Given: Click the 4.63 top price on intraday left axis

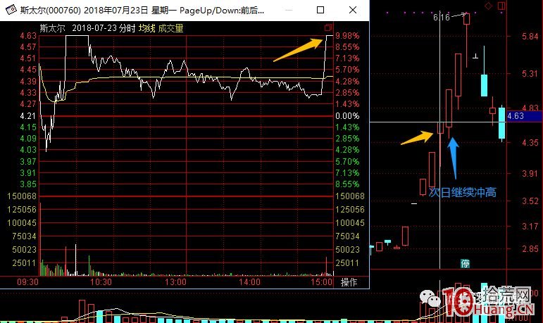Looking at the screenshot, I should pos(27,36).
